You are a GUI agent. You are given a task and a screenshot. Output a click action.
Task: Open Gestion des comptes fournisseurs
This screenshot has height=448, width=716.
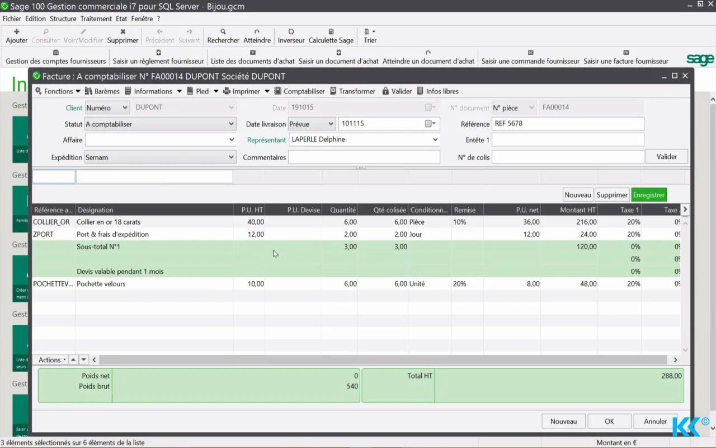55,57
